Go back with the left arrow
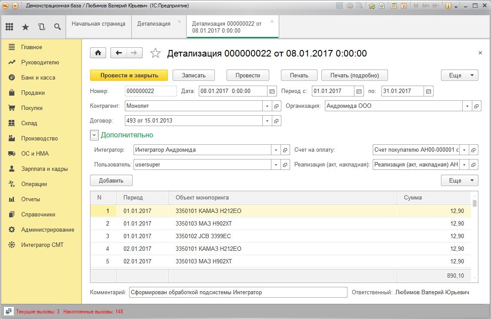The height and width of the screenshot is (319, 491). (119, 53)
